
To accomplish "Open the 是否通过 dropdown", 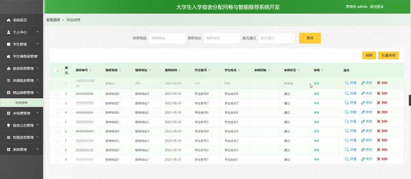I will (276, 38).
